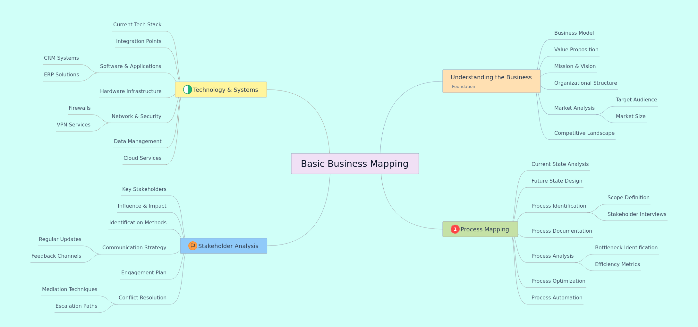Select the Market Analysis topic
The height and width of the screenshot is (327, 698).
click(574, 108)
